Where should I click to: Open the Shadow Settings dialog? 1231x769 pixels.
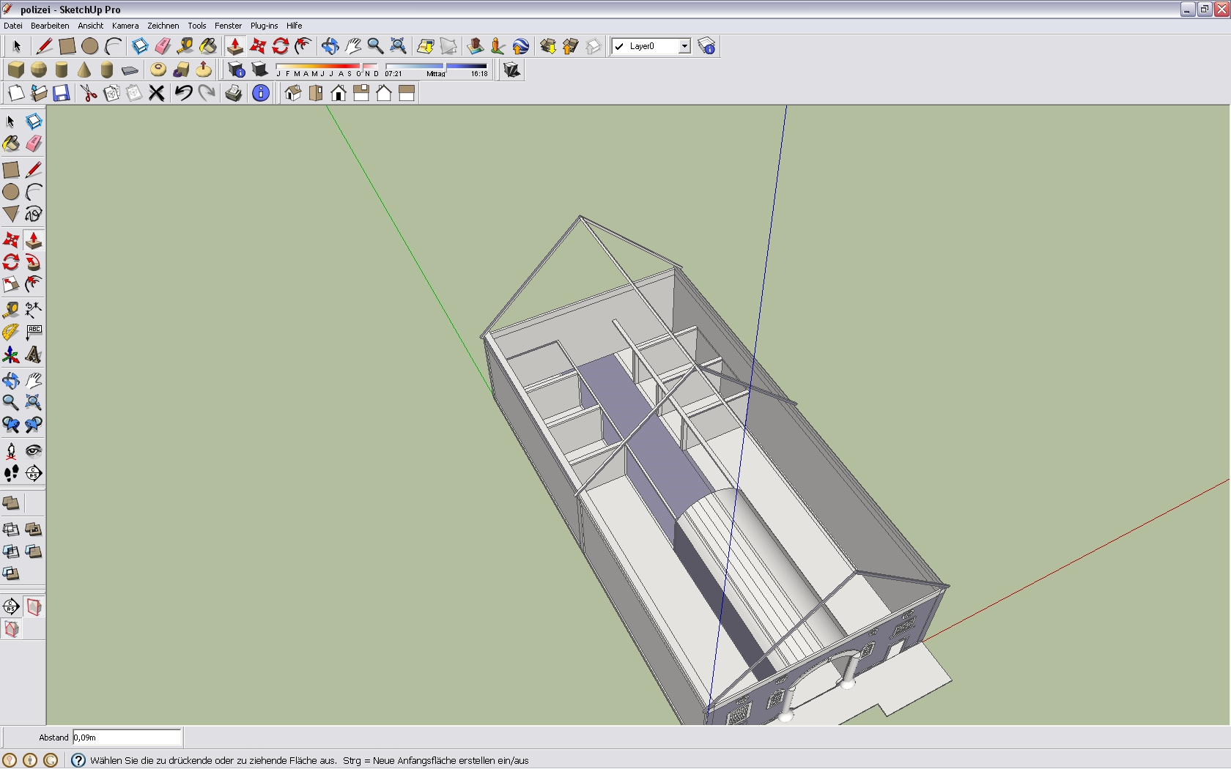click(x=236, y=70)
